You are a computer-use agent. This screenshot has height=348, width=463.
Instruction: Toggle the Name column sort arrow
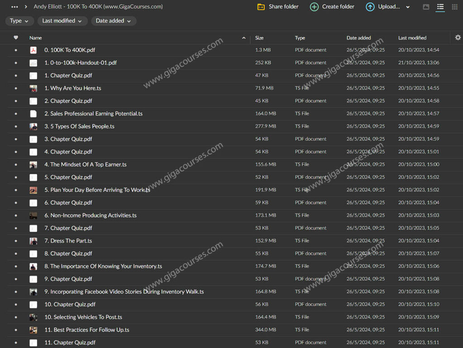click(x=244, y=38)
